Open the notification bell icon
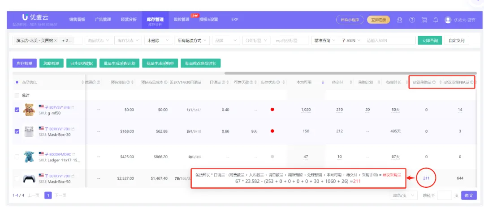This screenshot has width=484, height=207. (x=436, y=20)
